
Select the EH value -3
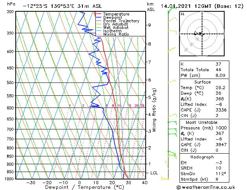[x=219, y=163]
